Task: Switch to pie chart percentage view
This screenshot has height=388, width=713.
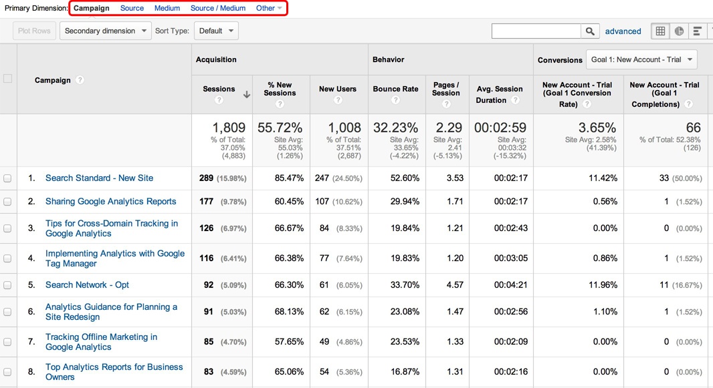Action: coord(679,31)
